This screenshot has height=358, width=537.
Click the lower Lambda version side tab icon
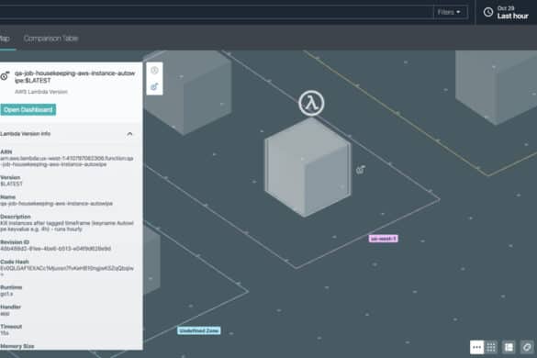coord(154,86)
